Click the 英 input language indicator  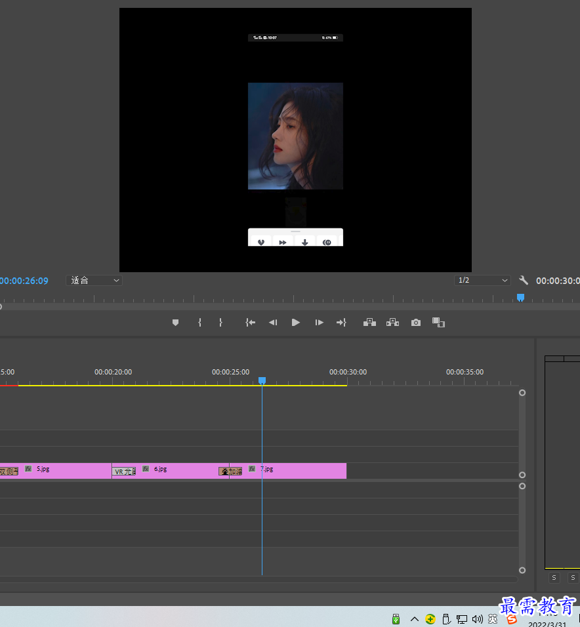pos(492,619)
